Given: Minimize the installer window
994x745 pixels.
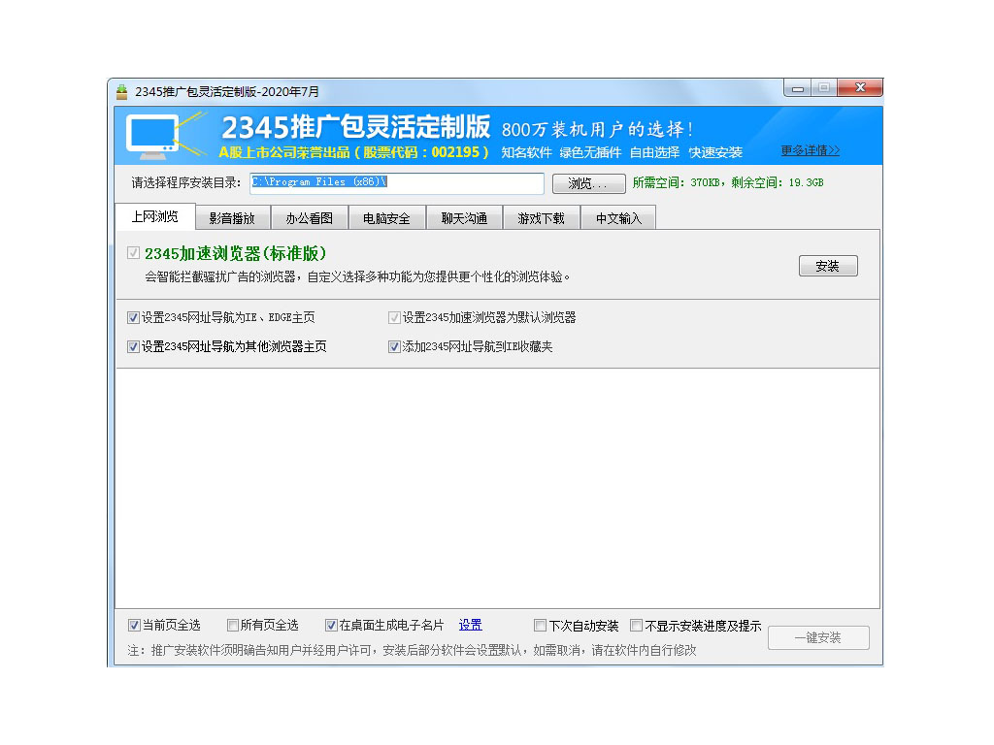Looking at the screenshot, I should pos(798,88).
